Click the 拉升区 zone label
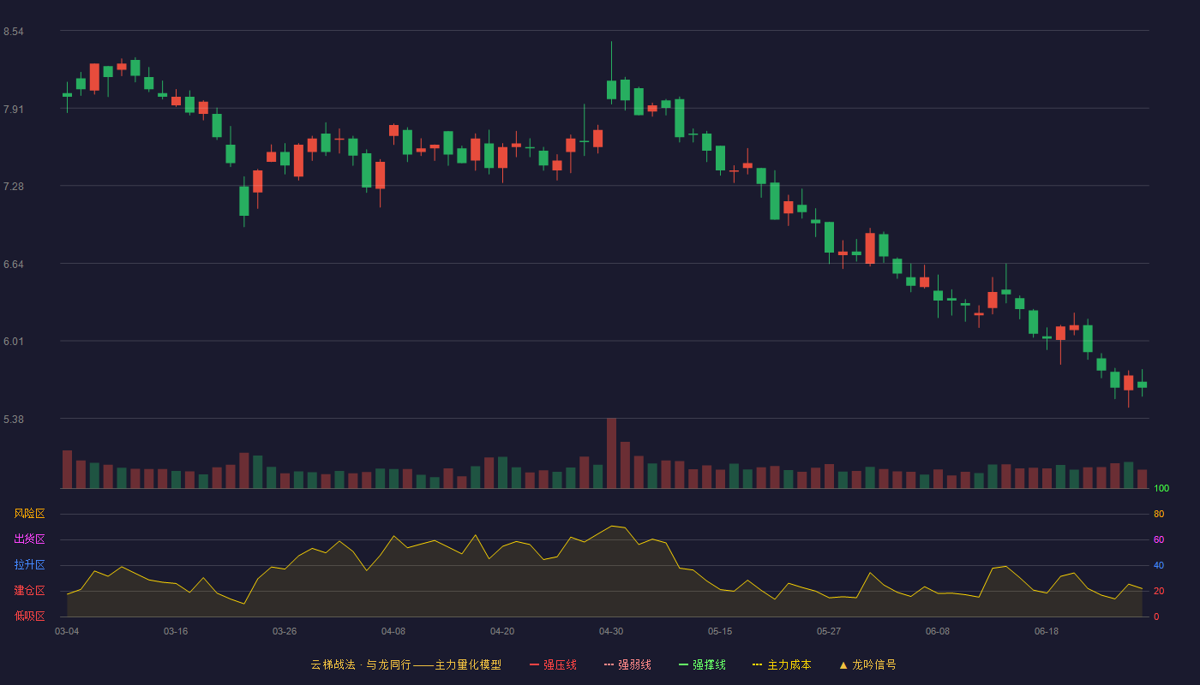Viewport: 1200px width, 685px height. [x=29, y=565]
